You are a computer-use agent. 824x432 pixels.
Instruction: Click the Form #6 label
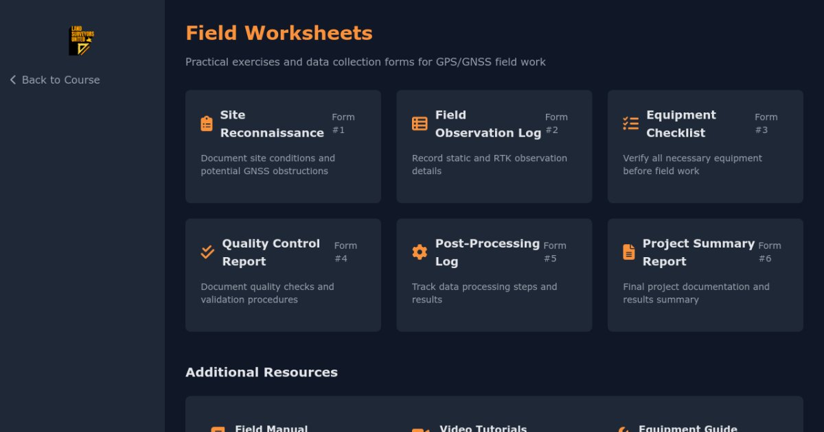(x=769, y=252)
